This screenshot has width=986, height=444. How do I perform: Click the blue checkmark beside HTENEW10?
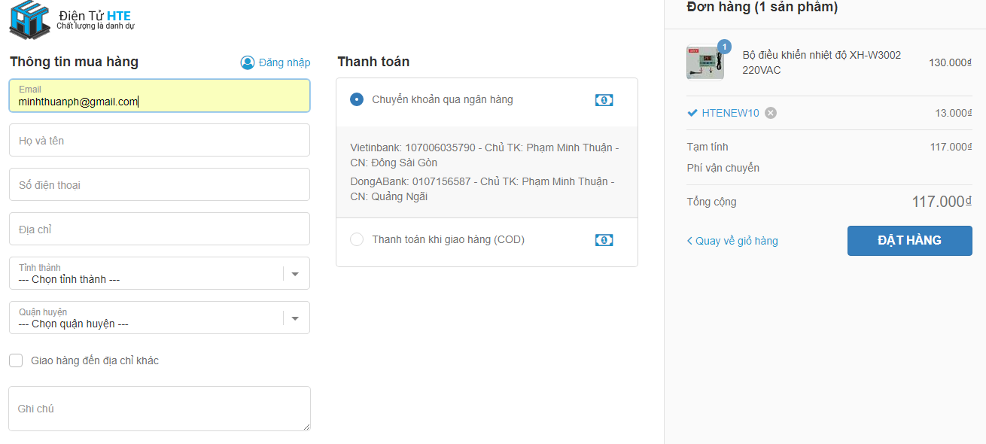(692, 113)
